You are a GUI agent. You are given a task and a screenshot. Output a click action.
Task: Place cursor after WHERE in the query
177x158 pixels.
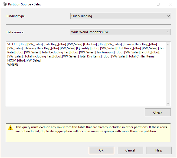[18, 65]
